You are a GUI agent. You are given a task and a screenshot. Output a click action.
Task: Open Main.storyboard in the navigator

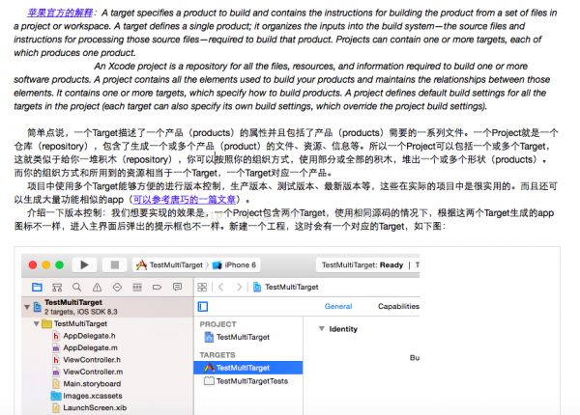(87, 383)
